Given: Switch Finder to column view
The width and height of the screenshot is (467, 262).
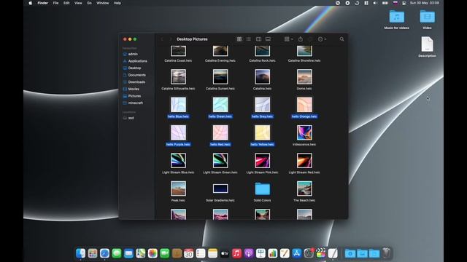Looking at the screenshot, I should [258, 39].
